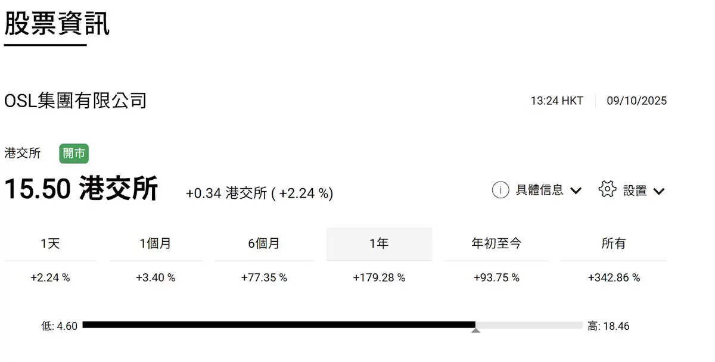Click the +179.28% one-year return value
715x362 pixels.
point(379,277)
